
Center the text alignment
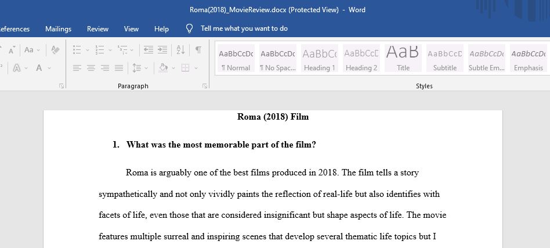tap(91, 68)
